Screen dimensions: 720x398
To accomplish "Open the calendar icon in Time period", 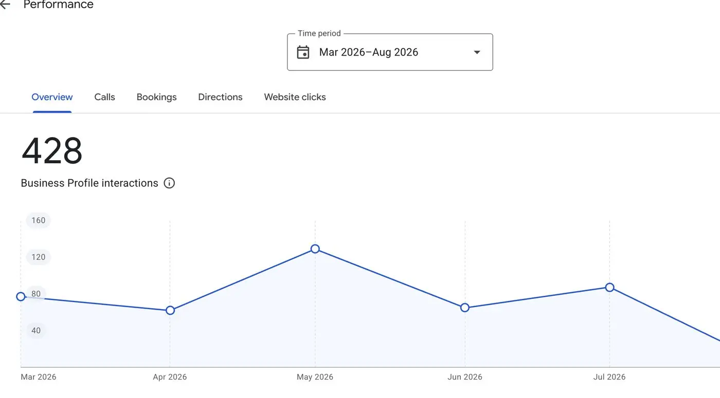I will (x=303, y=52).
